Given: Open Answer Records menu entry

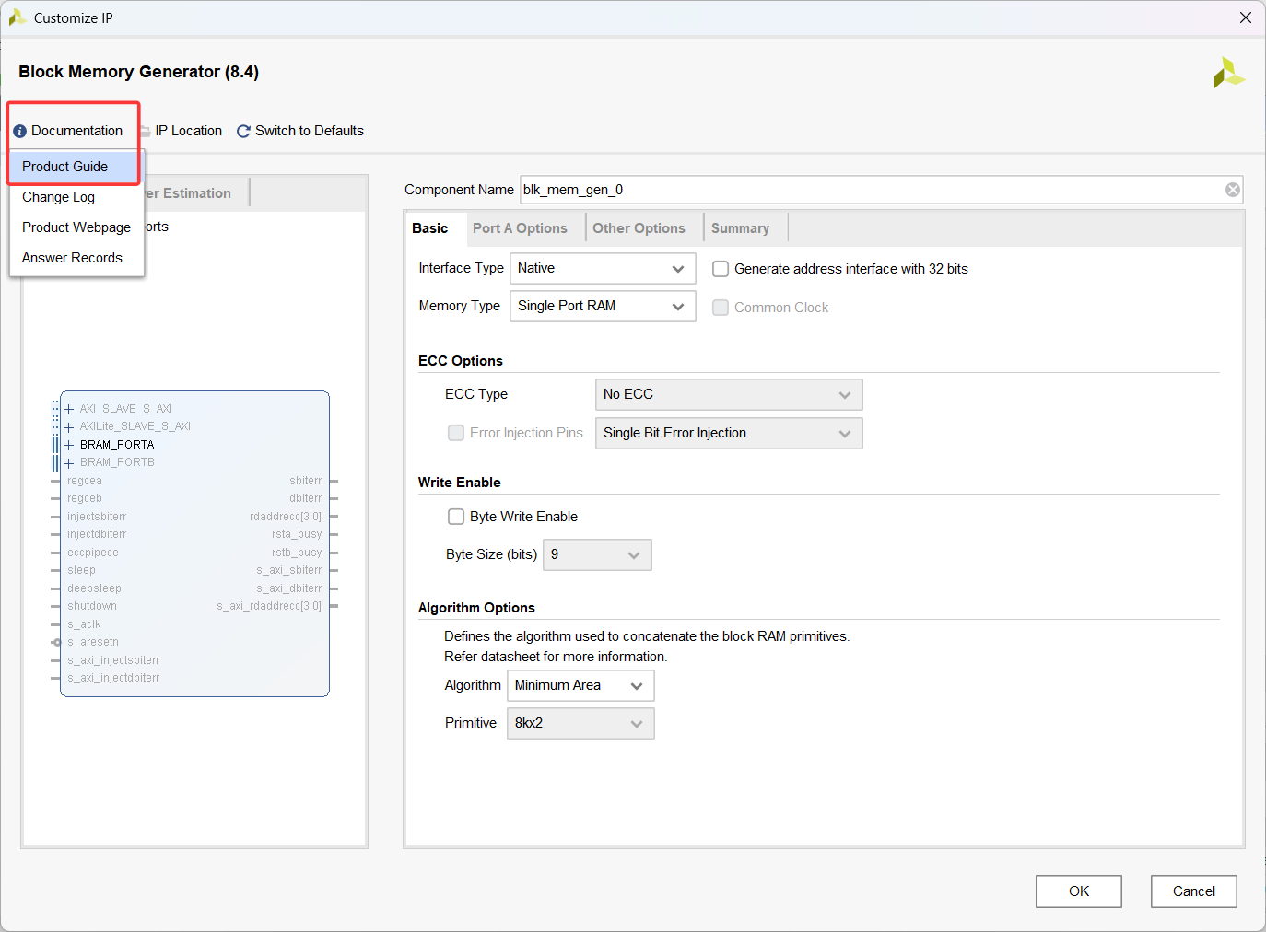Looking at the screenshot, I should (x=76, y=258).
